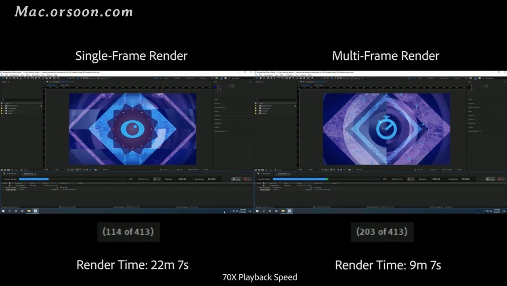Open Tracker panel in Single-Frame Render window
The height and width of the screenshot is (286, 507).
click(x=217, y=127)
